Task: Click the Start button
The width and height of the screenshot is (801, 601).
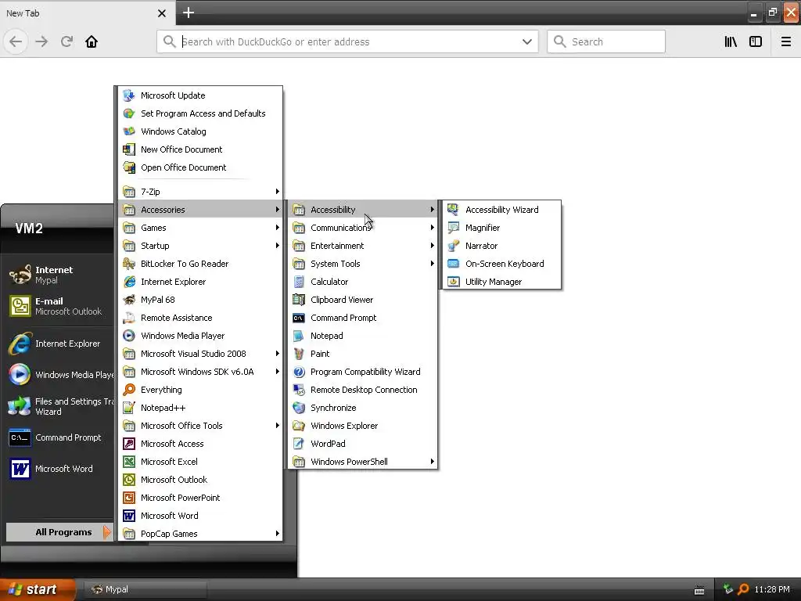Action: (38, 589)
